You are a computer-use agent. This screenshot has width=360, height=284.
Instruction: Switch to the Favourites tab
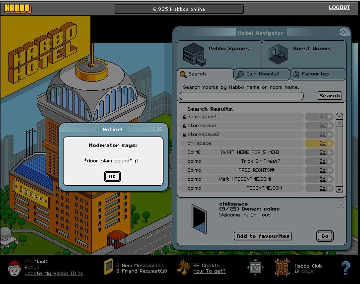(x=318, y=74)
